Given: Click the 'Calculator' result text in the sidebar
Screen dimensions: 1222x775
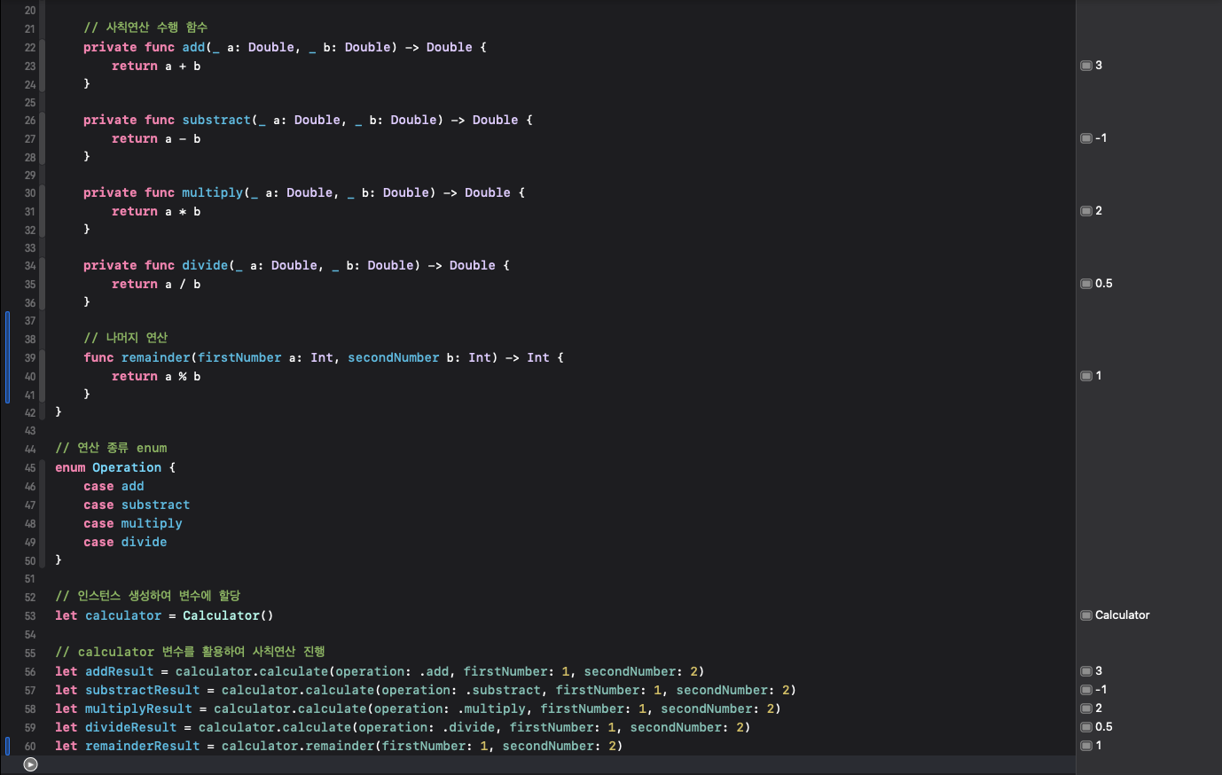Looking at the screenshot, I should [1122, 615].
